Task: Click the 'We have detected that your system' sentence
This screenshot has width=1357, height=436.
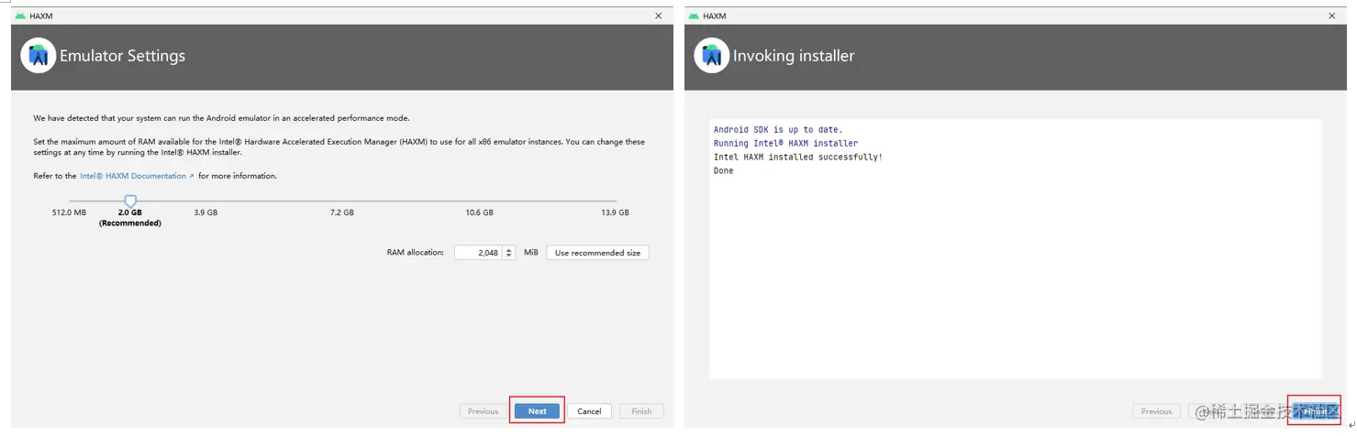Action: click(221, 118)
